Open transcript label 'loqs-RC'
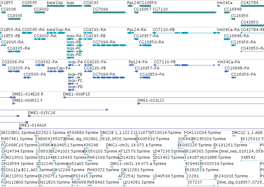Viewport: 264px width, 187px height. pos(74,48)
